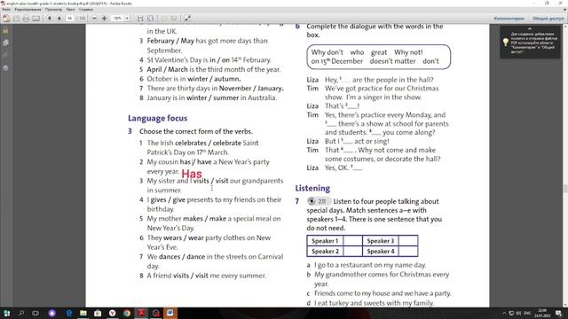Image resolution: width=568 pixels, height=319 pixels.
Task: Click the save file toolbar icon
Action: click(x=16, y=18)
